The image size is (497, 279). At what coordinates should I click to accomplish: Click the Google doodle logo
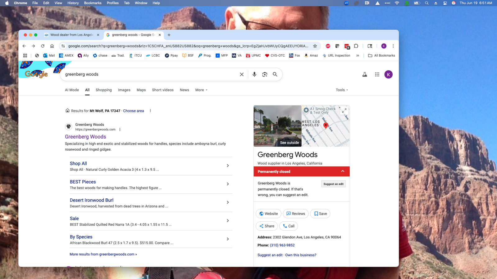pos(37,74)
